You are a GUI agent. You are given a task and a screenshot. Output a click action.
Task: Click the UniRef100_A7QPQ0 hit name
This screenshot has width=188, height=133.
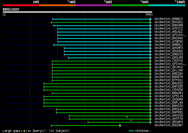click(x=169, y=42)
